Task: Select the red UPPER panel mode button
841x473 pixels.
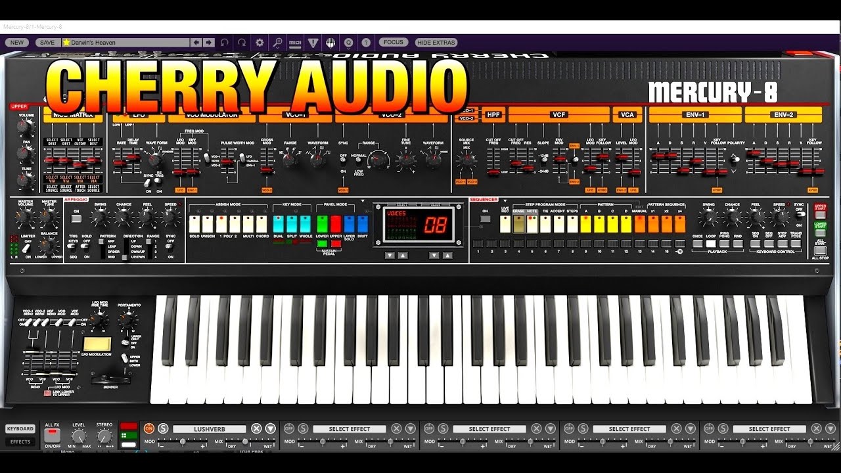Action: coord(336,223)
